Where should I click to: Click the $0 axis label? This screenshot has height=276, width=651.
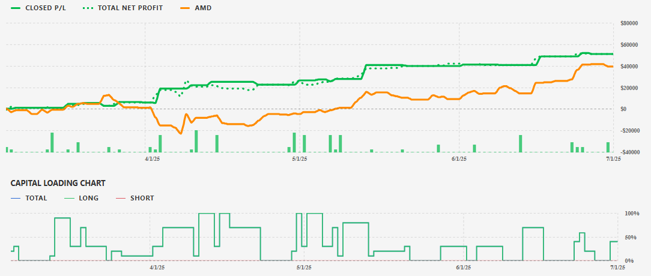pyautogui.click(x=623, y=109)
